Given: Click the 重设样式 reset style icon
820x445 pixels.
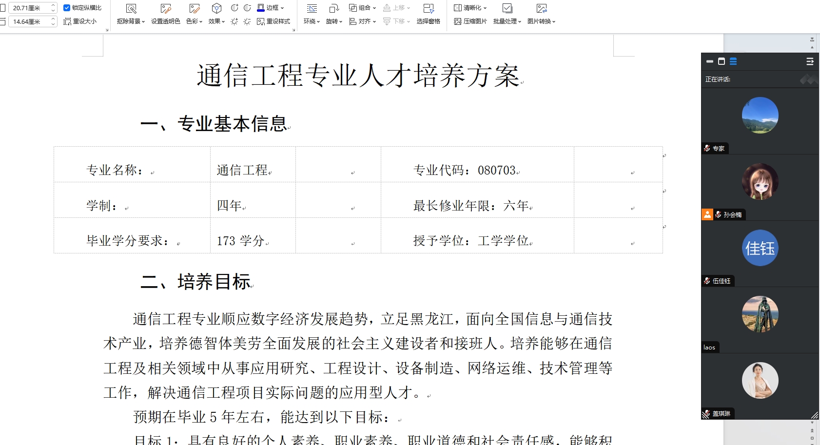Looking at the screenshot, I should click(x=273, y=21).
